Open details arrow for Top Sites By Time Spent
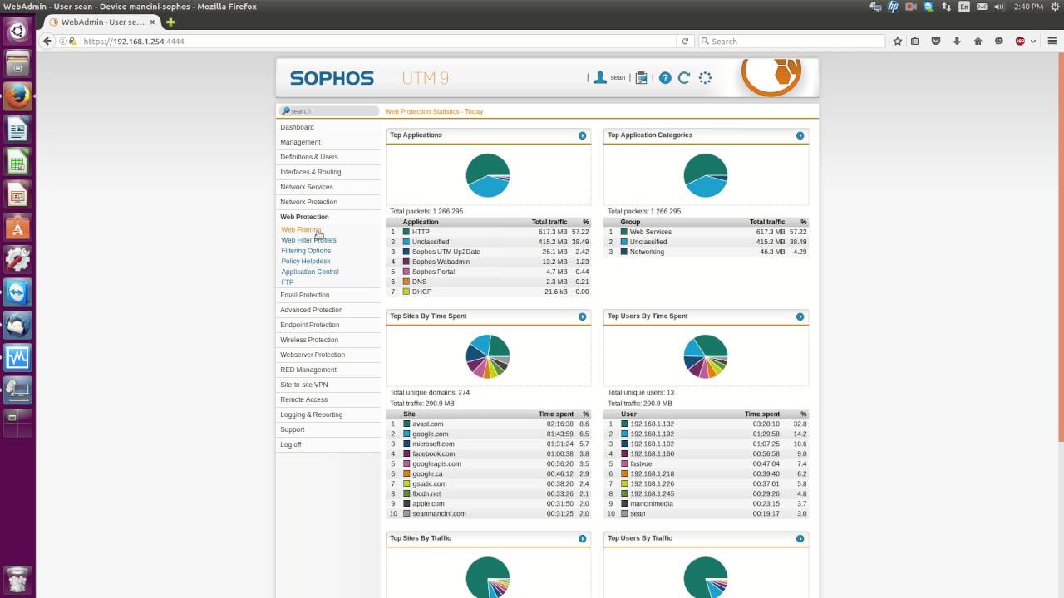Image resolution: width=1064 pixels, height=598 pixels. point(582,316)
